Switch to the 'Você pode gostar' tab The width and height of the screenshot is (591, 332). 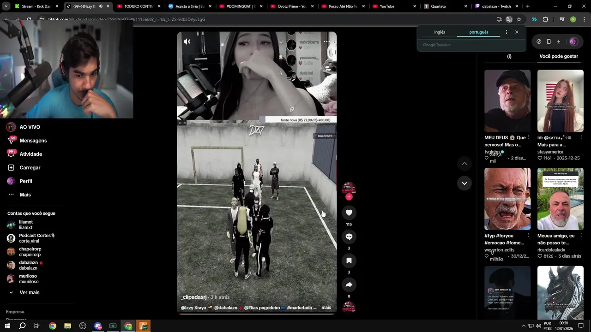pos(559,56)
